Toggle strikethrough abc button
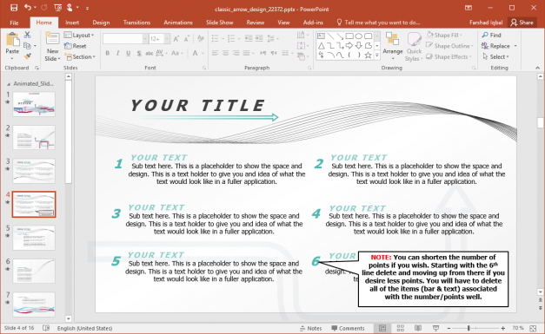545x334 pixels. coord(150,53)
